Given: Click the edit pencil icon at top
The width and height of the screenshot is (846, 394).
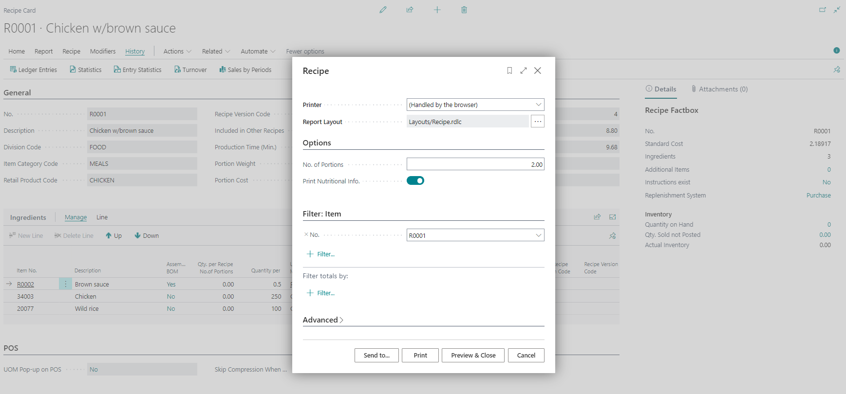Looking at the screenshot, I should tap(383, 10).
